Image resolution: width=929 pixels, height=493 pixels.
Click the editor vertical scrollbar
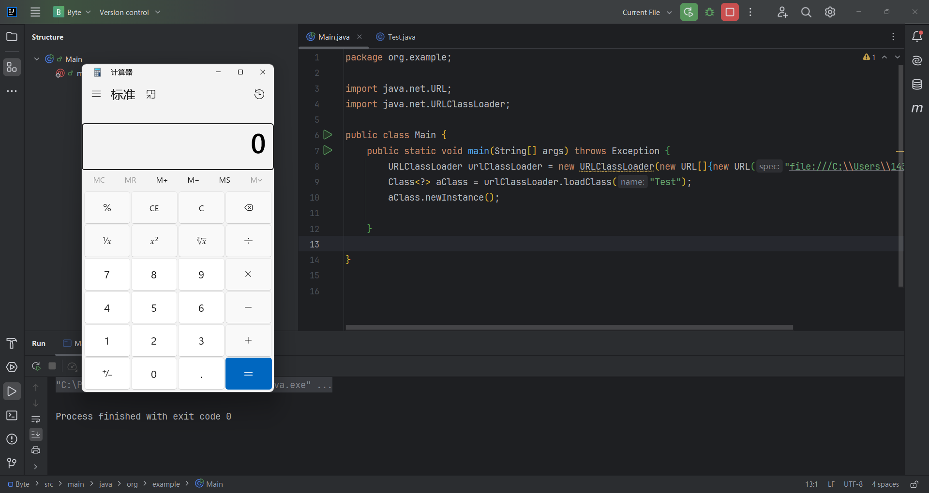[x=901, y=176]
